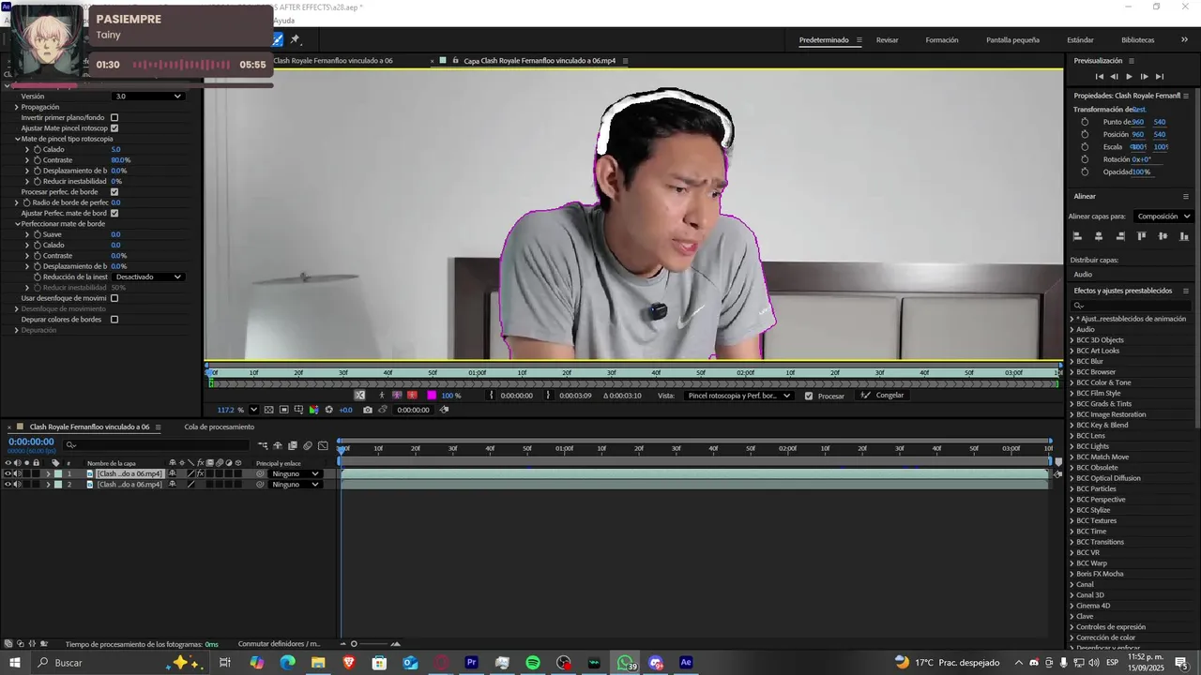Click composition mini-flowchart icon in timeline

(263, 445)
